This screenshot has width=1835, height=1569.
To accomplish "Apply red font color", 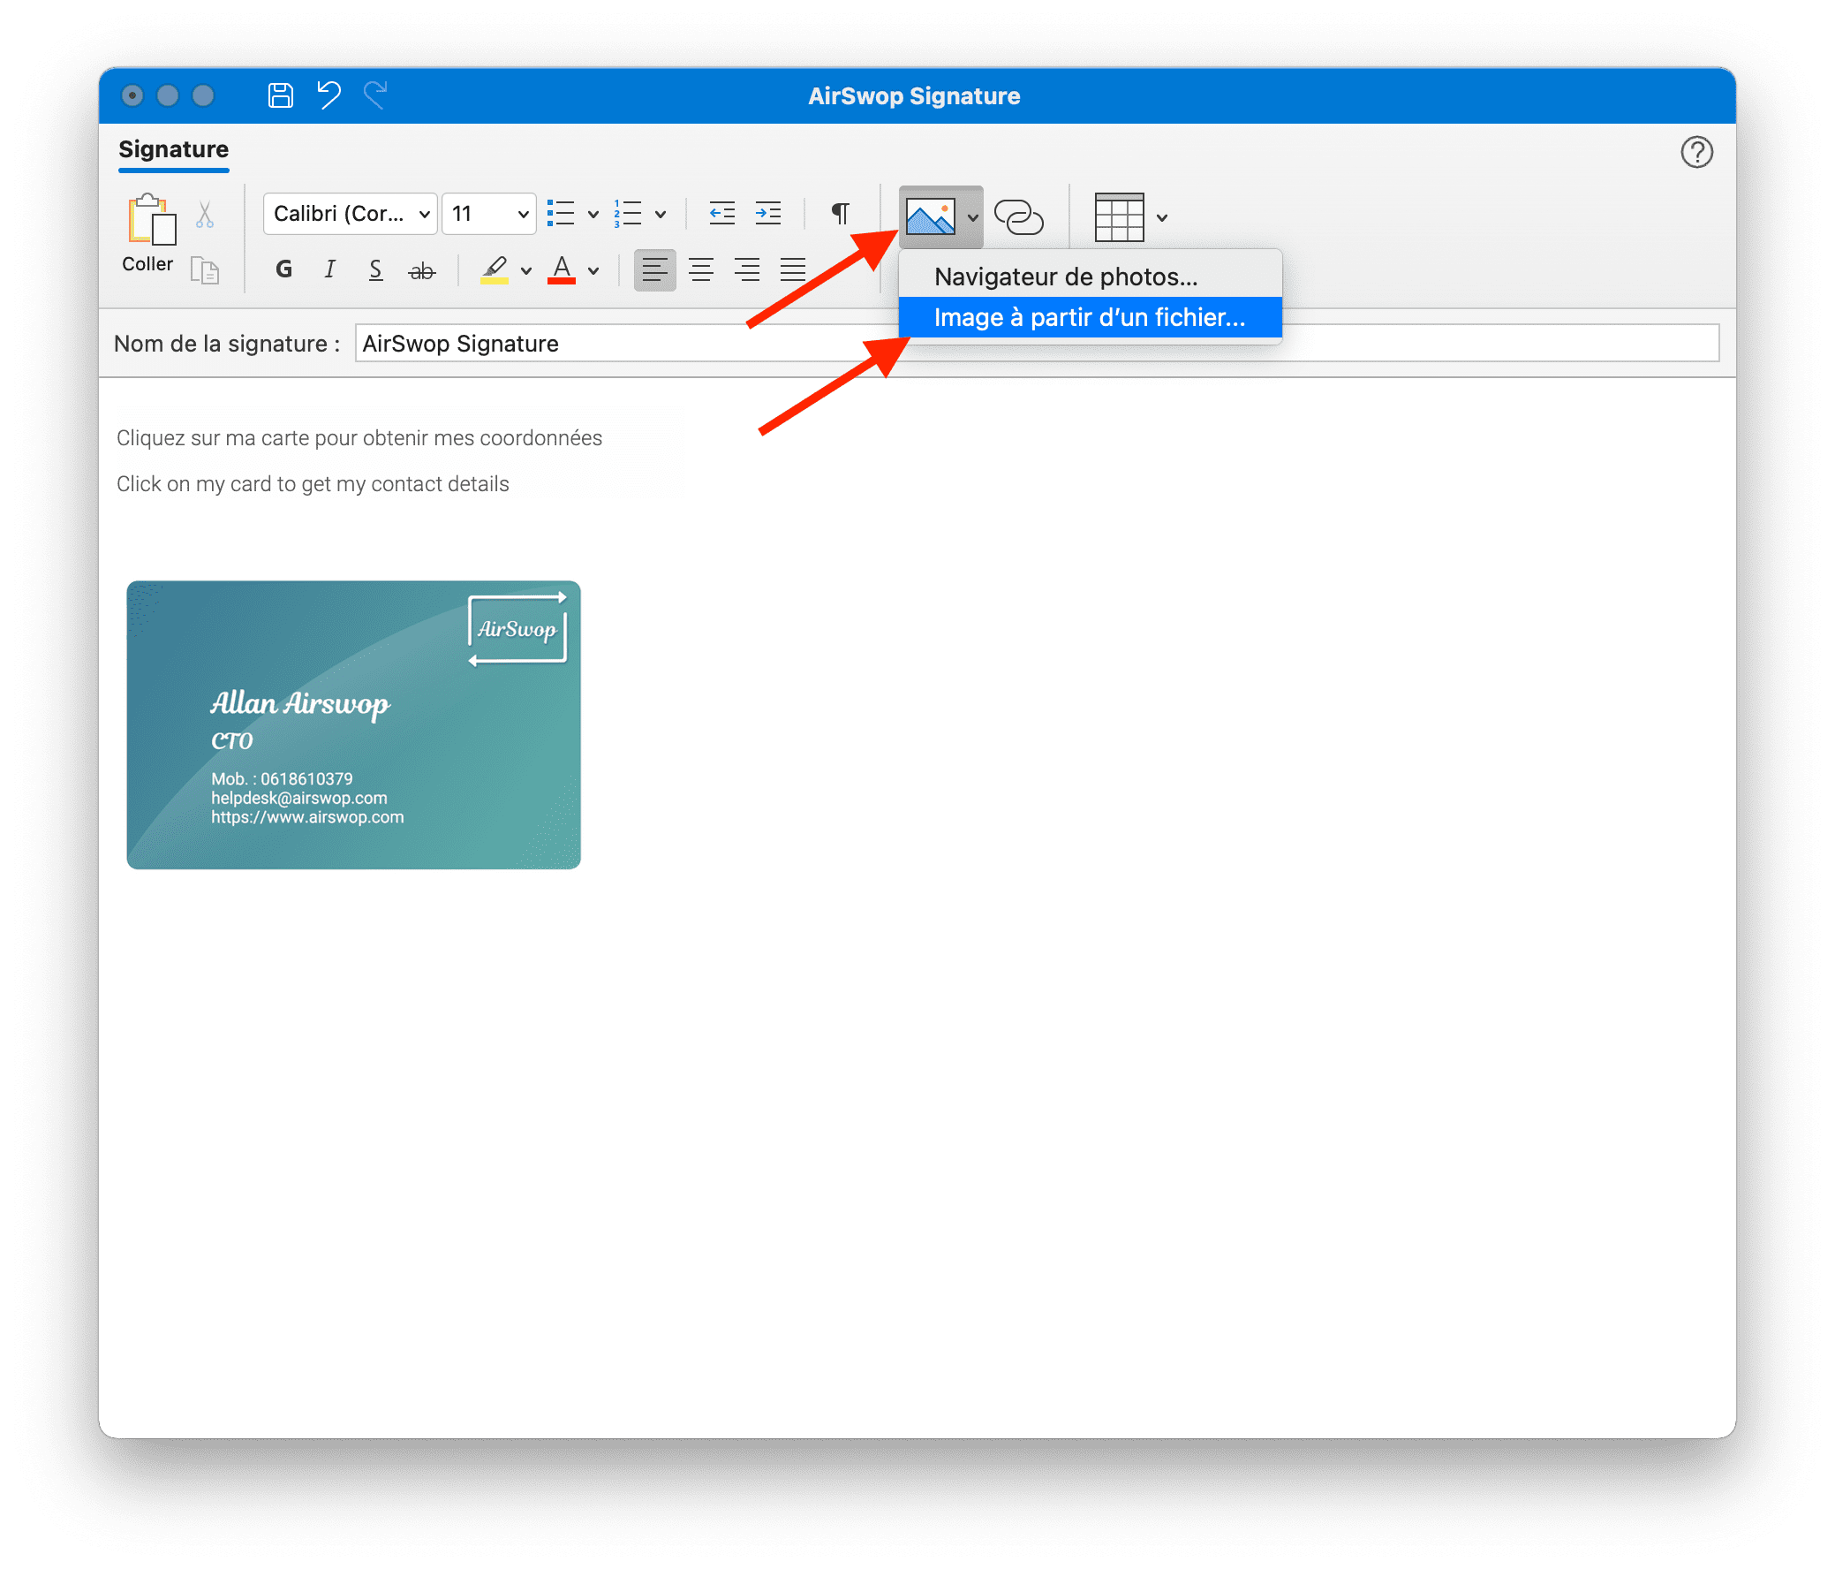I will (x=562, y=269).
